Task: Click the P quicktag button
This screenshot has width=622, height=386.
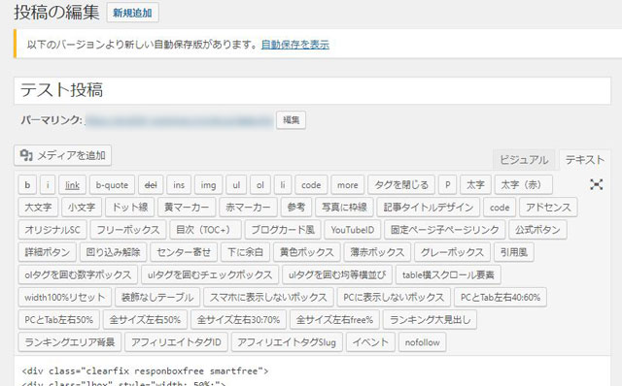Action: point(447,185)
